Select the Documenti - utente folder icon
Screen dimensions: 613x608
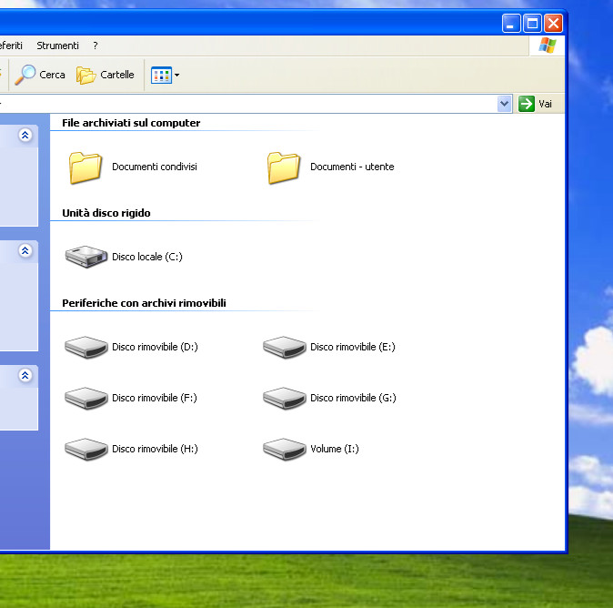click(284, 167)
